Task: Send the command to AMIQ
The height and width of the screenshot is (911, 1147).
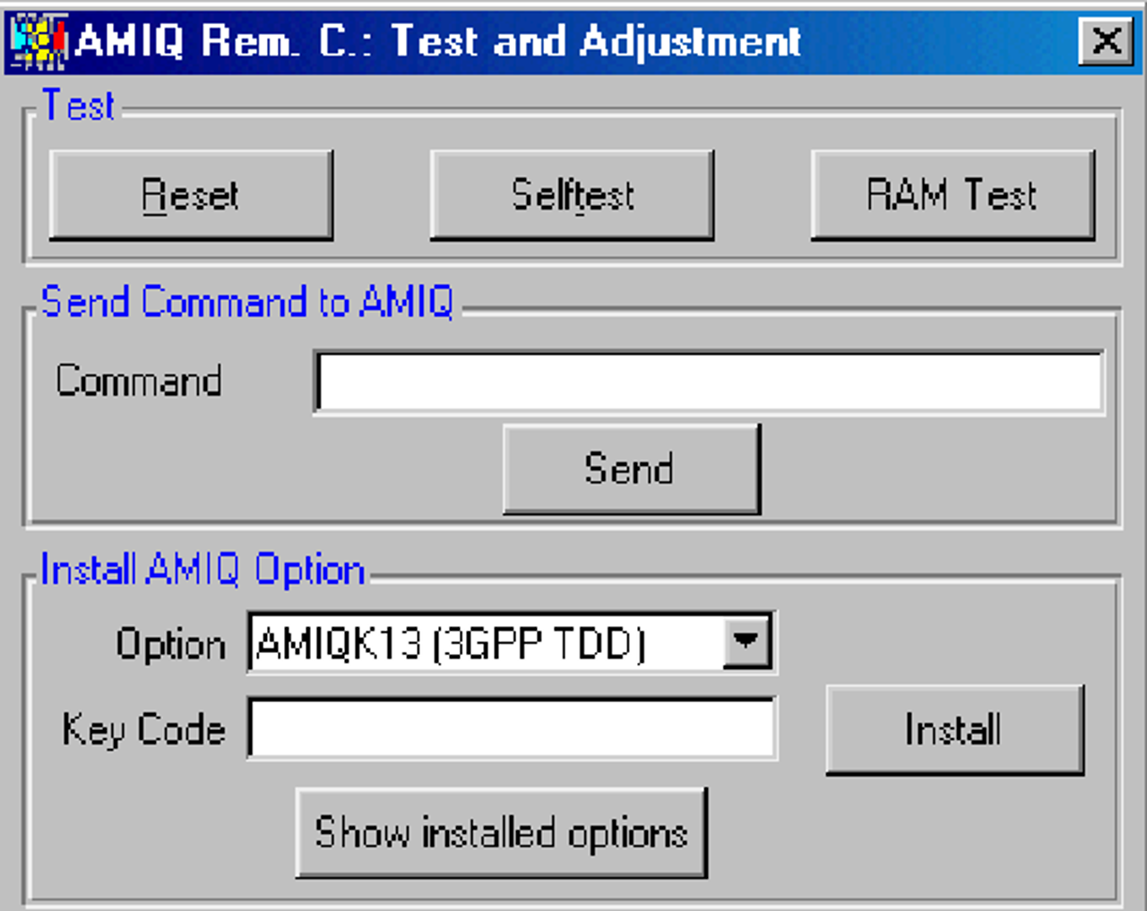Action: pos(632,469)
